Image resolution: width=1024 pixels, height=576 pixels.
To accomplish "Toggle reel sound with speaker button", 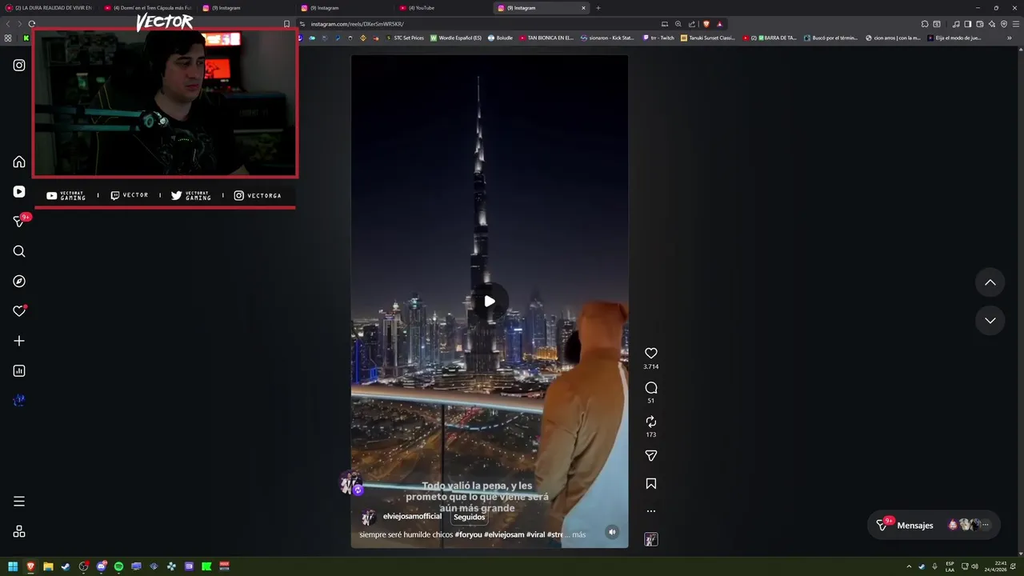I will click(x=612, y=532).
